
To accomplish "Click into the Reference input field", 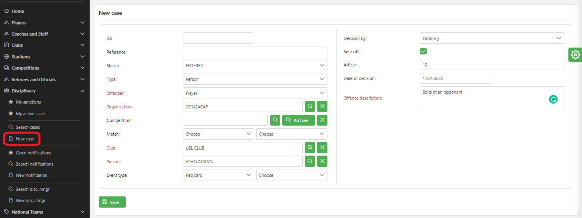I will (255, 52).
